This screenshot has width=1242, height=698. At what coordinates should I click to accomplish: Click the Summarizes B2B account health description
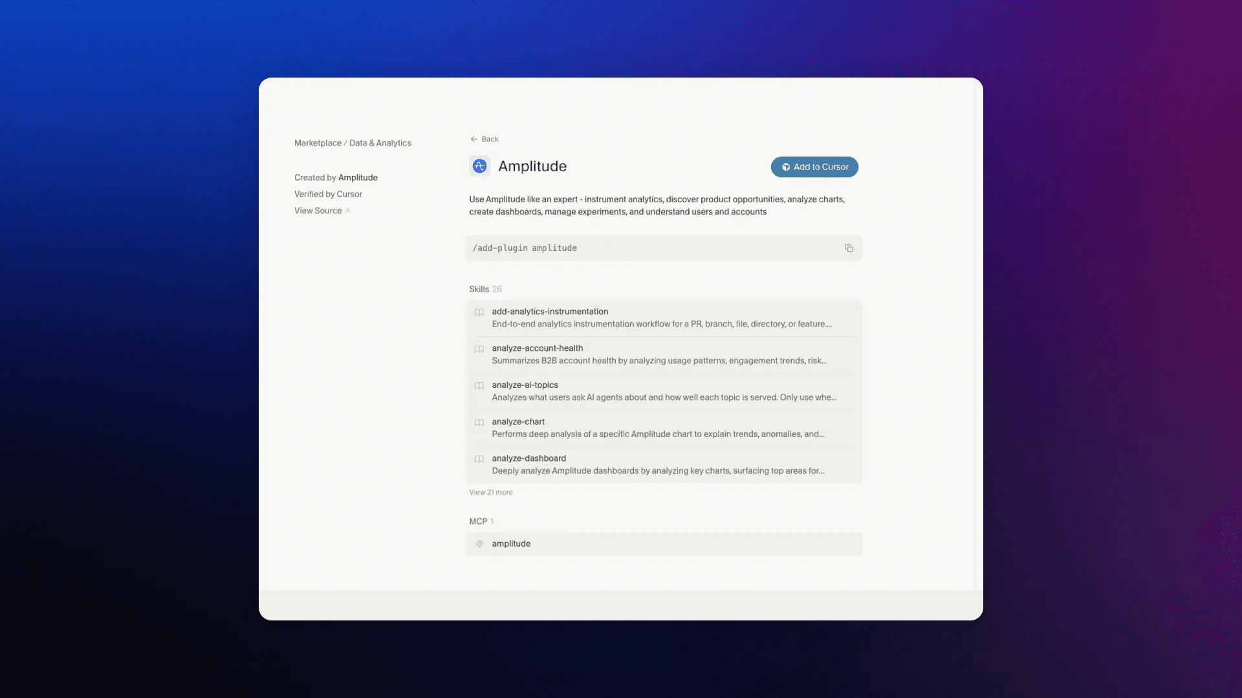click(x=659, y=361)
